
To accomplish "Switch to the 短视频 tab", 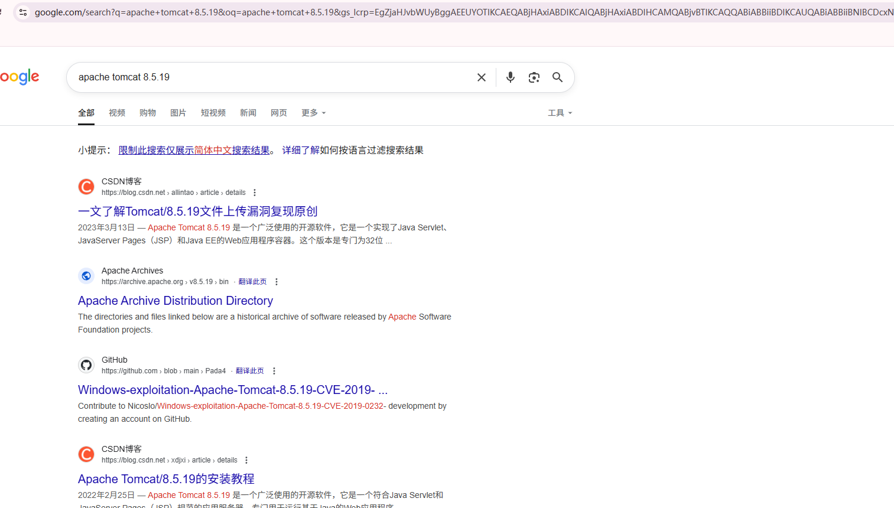I will (x=213, y=113).
